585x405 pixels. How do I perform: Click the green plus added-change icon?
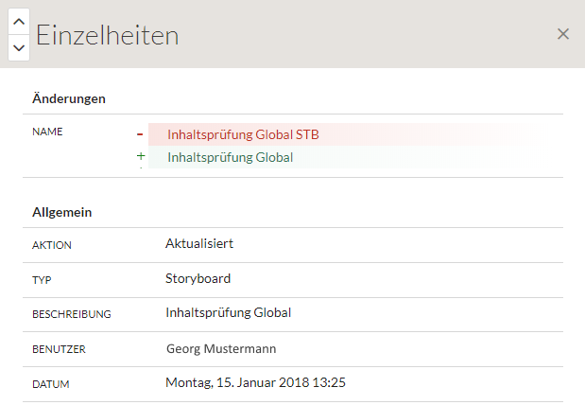(x=141, y=157)
